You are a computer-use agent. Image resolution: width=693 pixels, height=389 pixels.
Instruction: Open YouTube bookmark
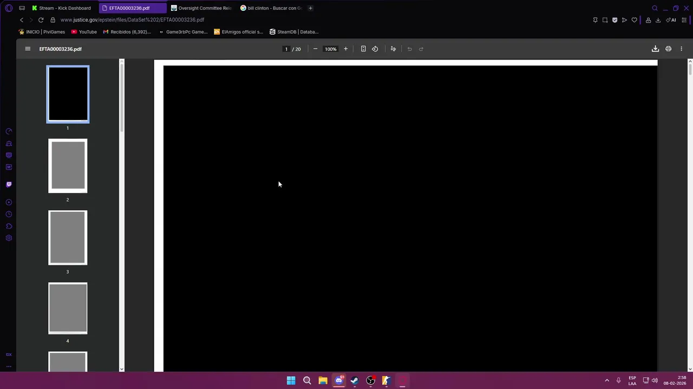point(84,32)
